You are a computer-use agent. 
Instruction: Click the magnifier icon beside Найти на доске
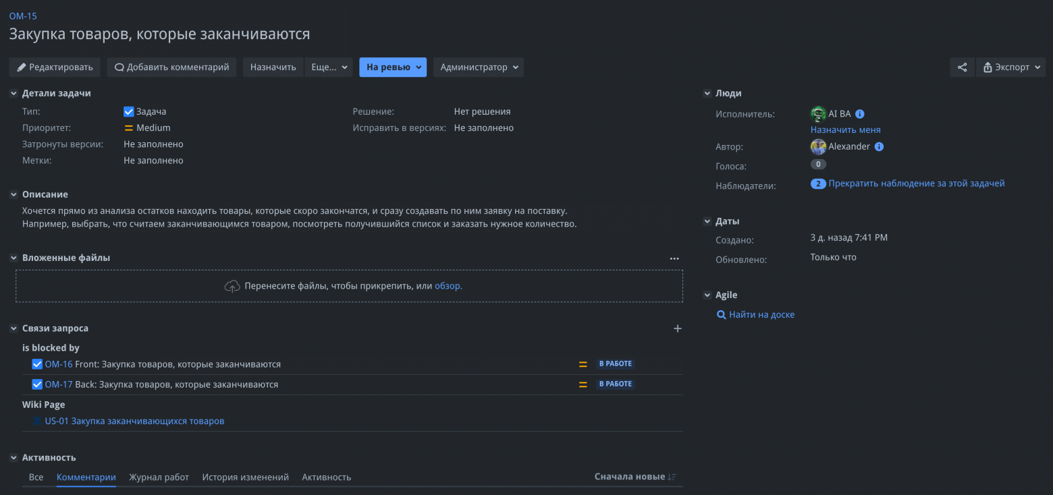[x=721, y=315]
